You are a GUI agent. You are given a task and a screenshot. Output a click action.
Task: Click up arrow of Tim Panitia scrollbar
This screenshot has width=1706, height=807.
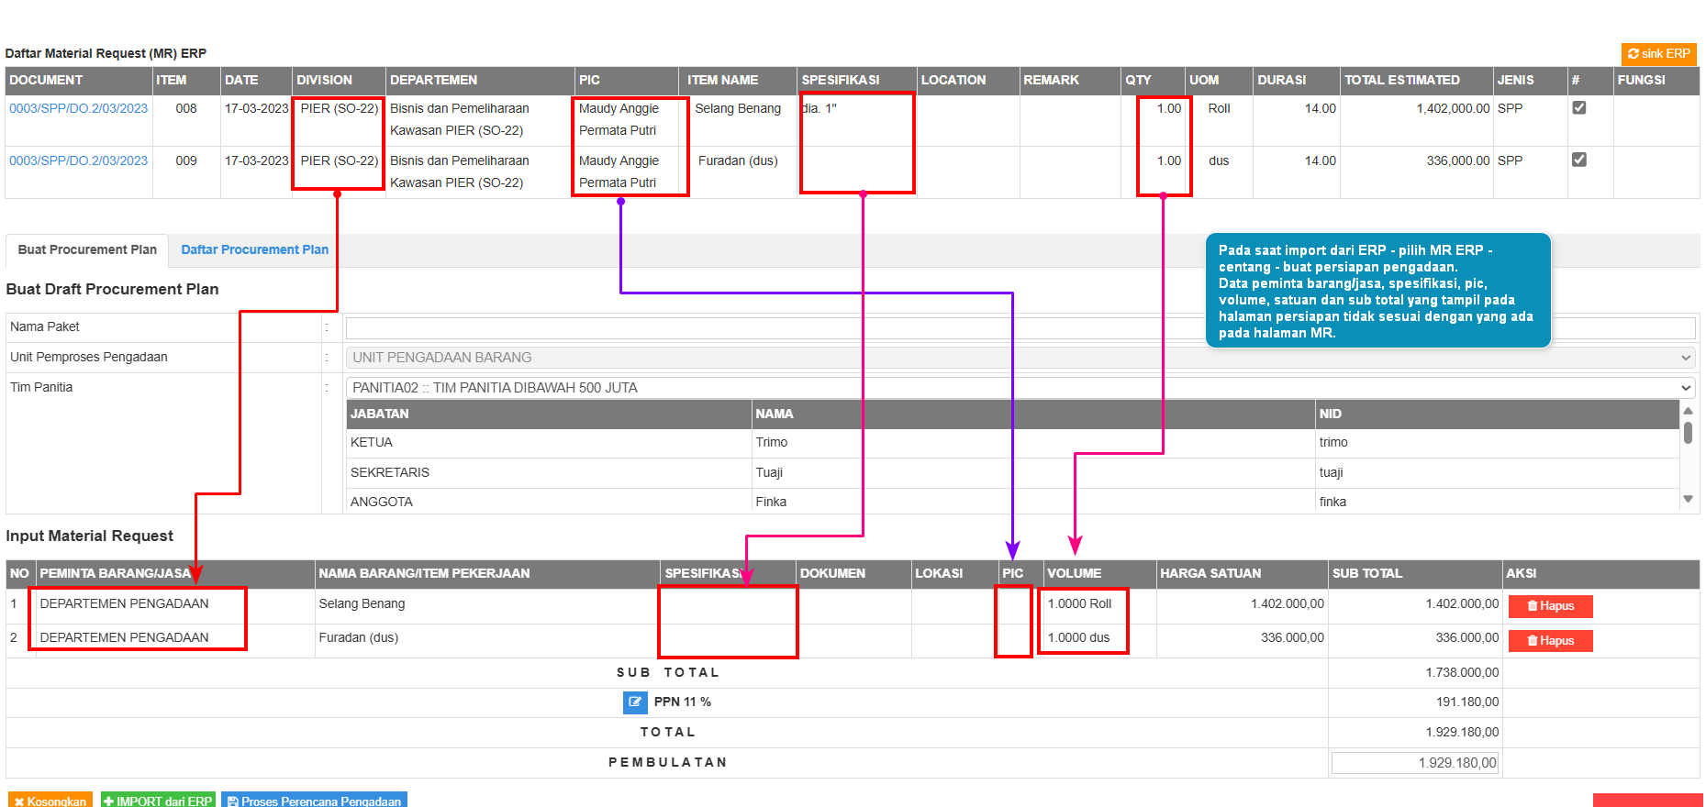[1688, 411]
